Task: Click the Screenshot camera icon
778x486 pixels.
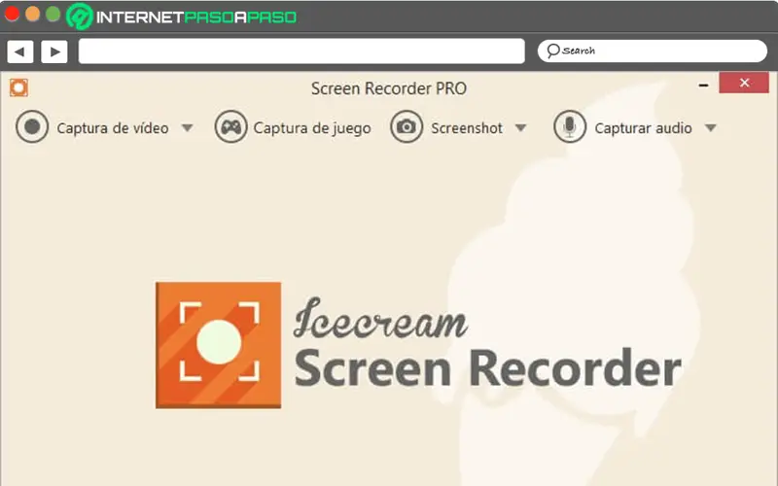Action: point(407,127)
